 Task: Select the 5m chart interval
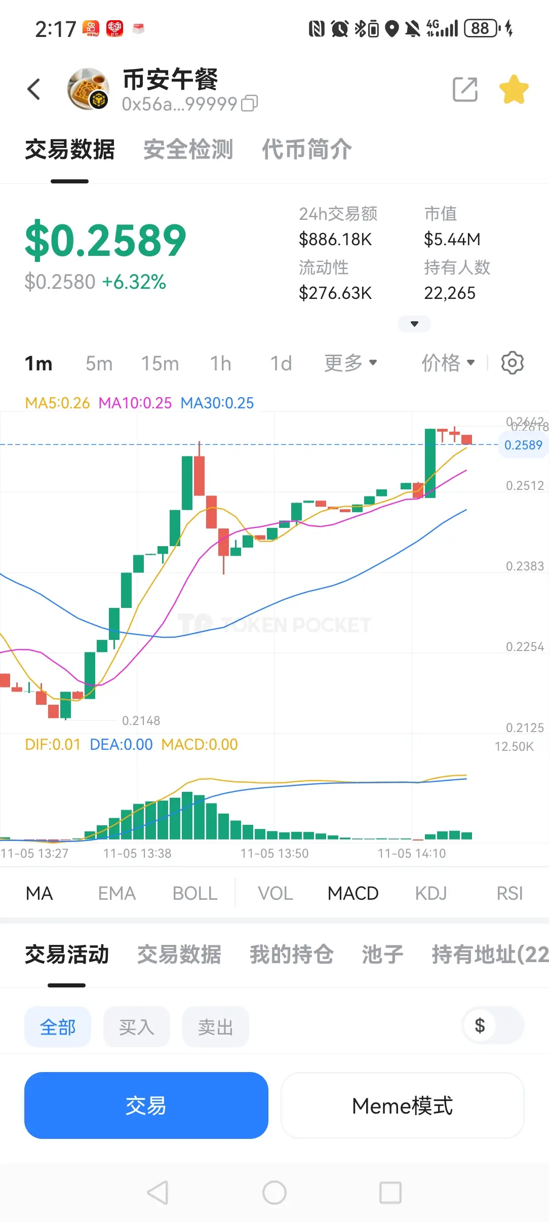[99, 363]
